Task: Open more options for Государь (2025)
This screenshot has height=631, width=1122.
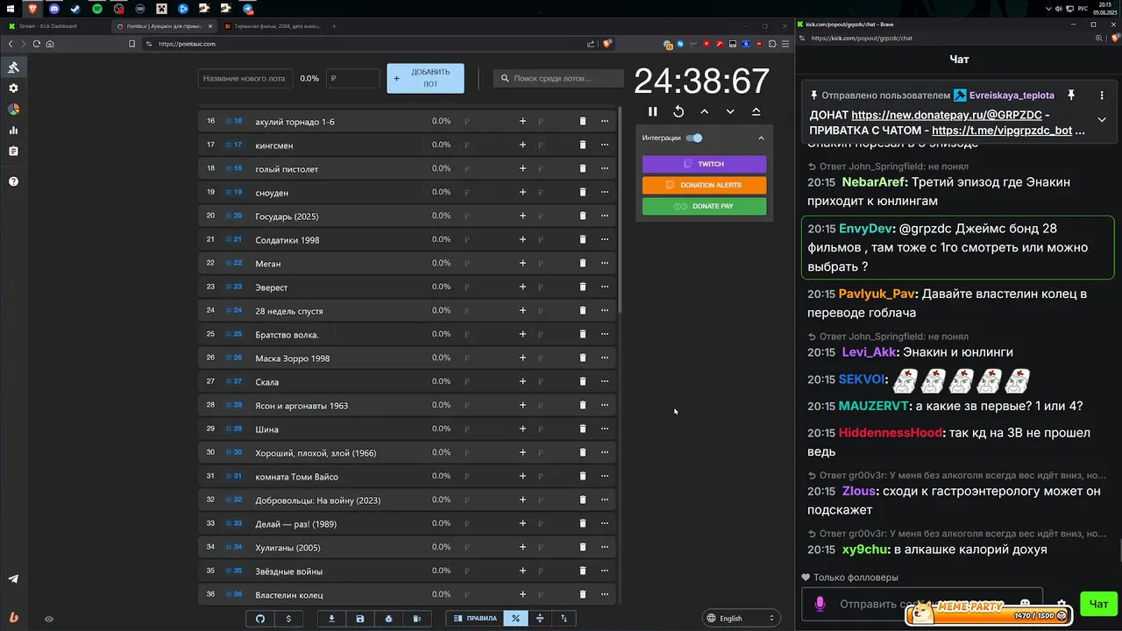Action: pos(605,216)
